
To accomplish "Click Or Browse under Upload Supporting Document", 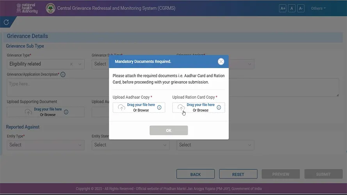I will pos(48,115).
